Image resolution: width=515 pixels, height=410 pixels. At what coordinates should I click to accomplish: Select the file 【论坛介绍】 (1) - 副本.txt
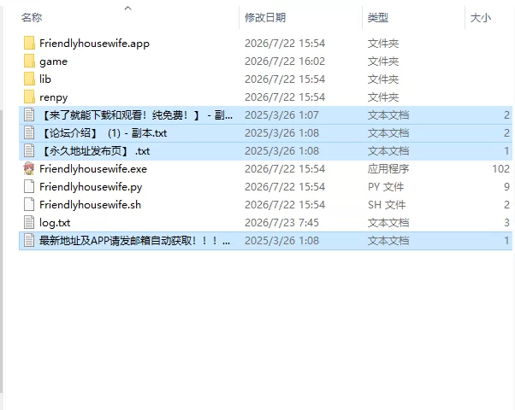(x=104, y=133)
